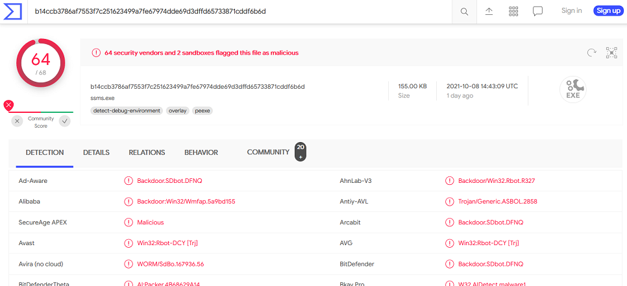Click the 2021-10-08 14:43:09 UTC timestamp
The width and height of the screenshot is (627, 286).
tap(482, 86)
